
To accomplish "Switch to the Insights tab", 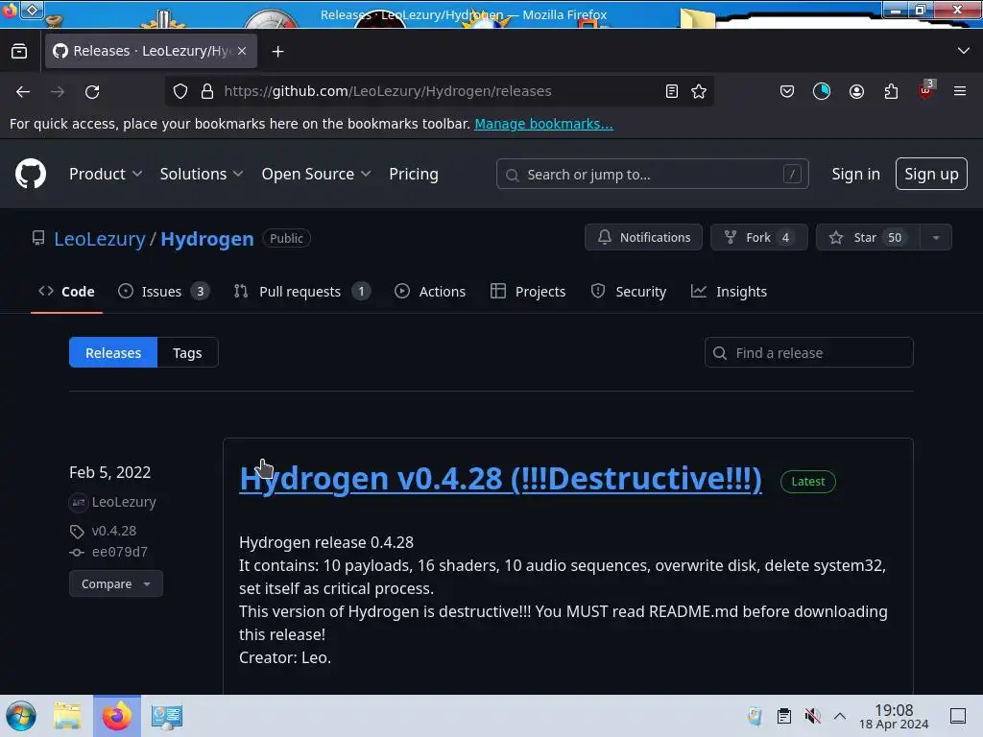I will click(730, 292).
